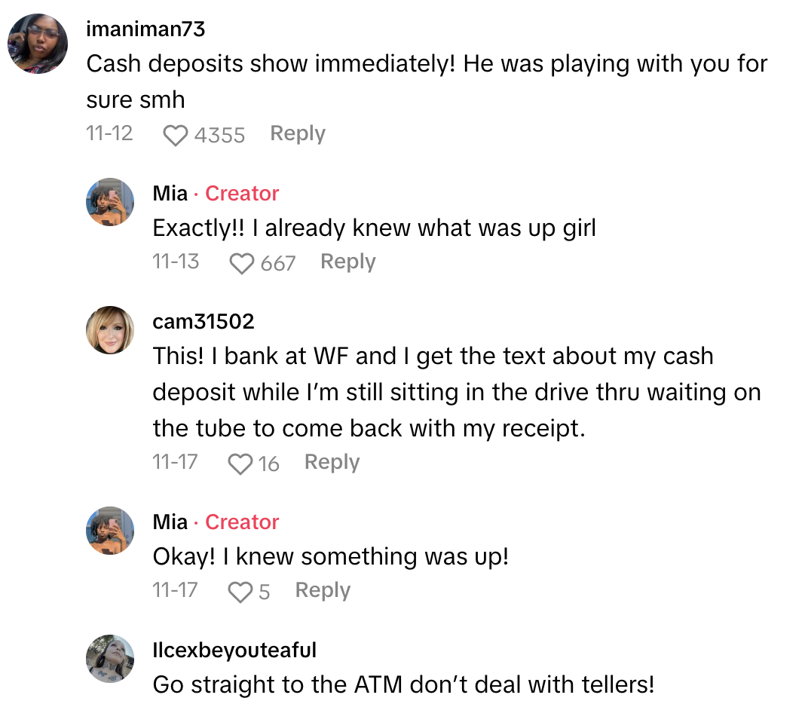Image resolution: width=808 pixels, height=704 pixels.
Task: Open imaniman73's profile picture
Action: point(38,43)
